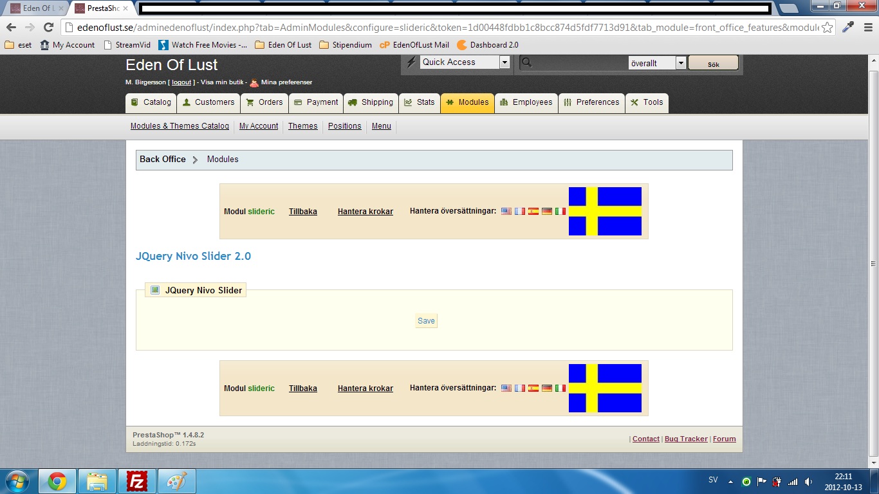Image resolution: width=879 pixels, height=494 pixels.
Task: Click the logout link
Action: tap(181, 82)
